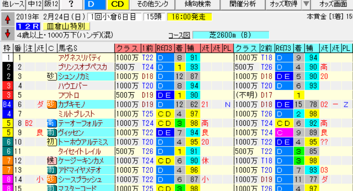Viewport: 353px width, 191px height.
Task: Click the 候 icon beside ケージーキンカメ
Action: pos(52,161)
